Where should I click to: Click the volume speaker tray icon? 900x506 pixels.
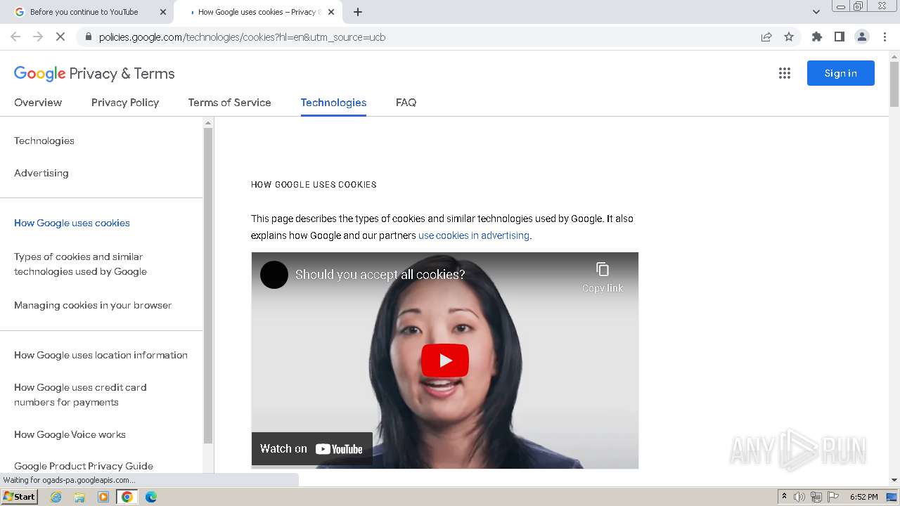pyautogui.click(x=799, y=497)
